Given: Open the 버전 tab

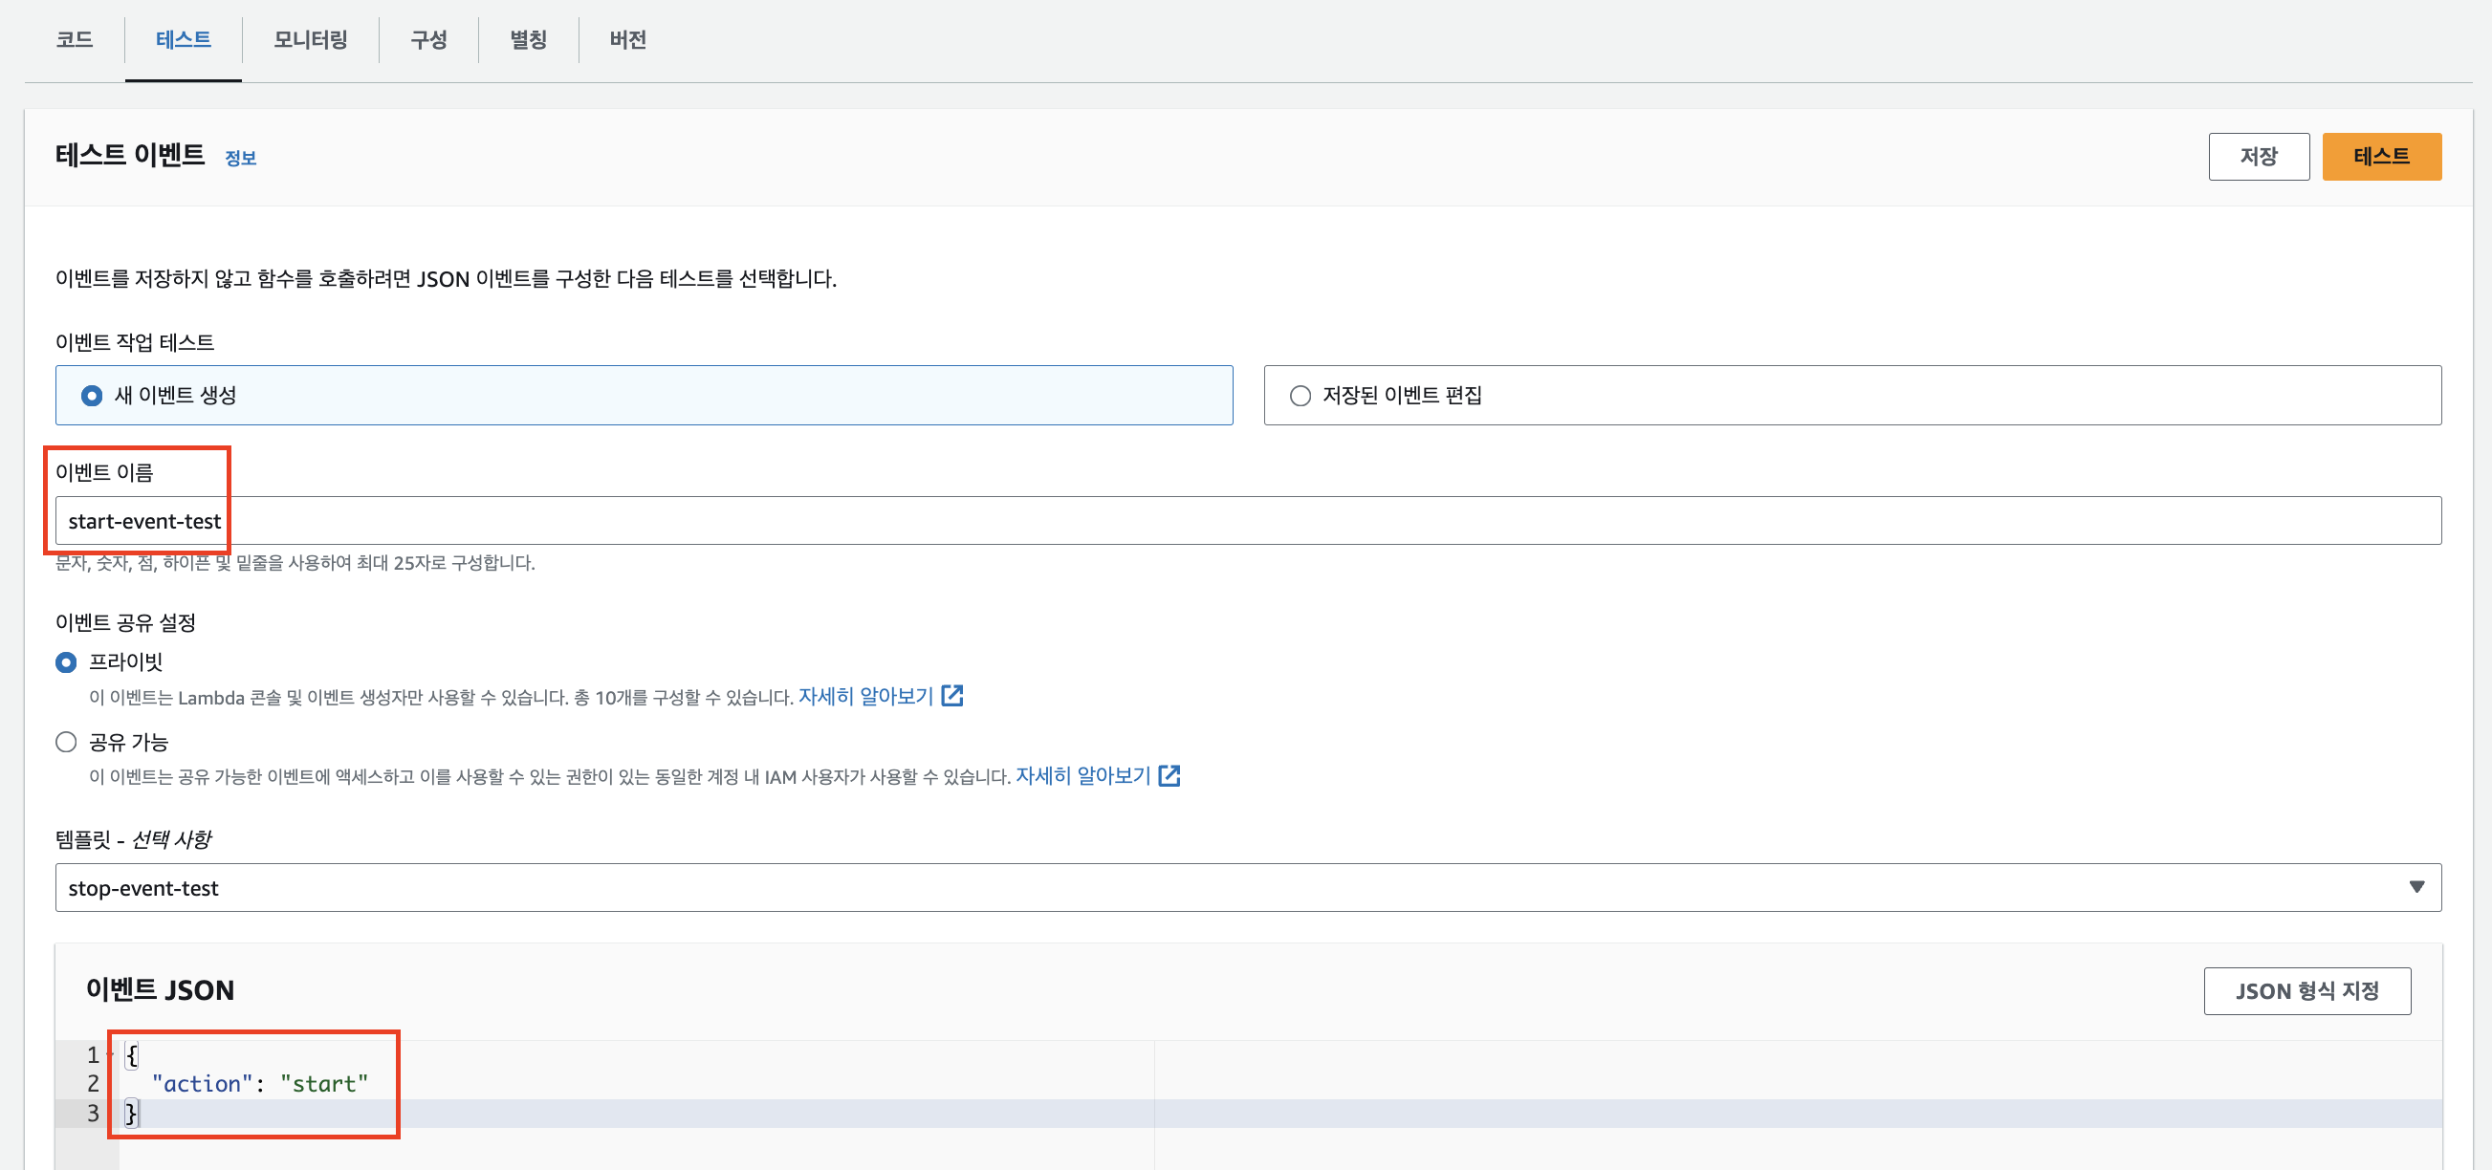Looking at the screenshot, I should pyautogui.click(x=627, y=39).
